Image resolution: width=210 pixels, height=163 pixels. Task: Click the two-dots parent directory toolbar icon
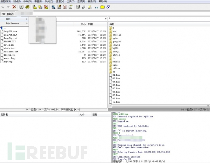click(x=96, y=8)
